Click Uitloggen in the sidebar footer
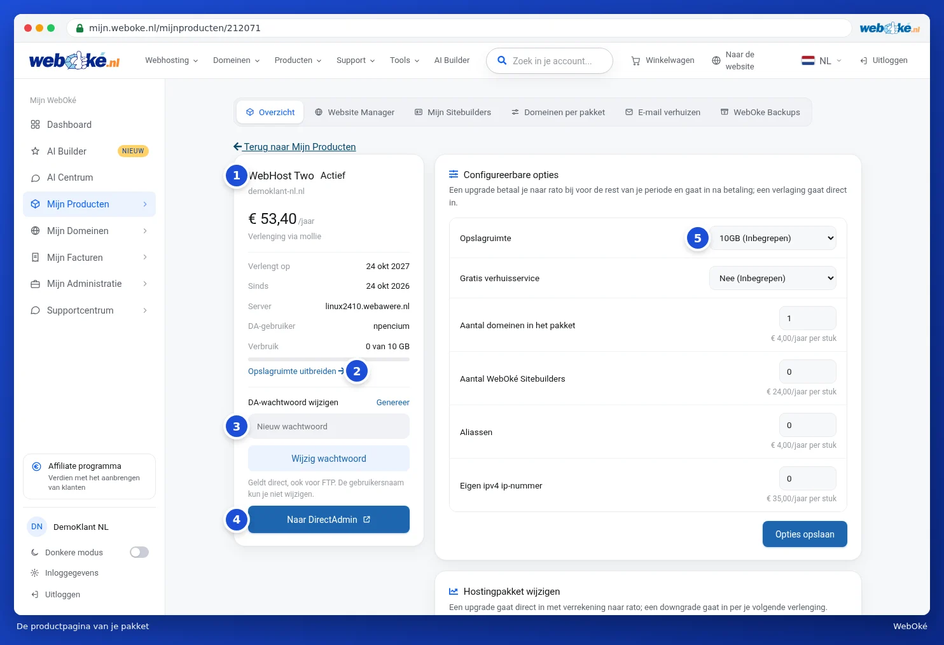944x645 pixels. click(x=55, y=595)
